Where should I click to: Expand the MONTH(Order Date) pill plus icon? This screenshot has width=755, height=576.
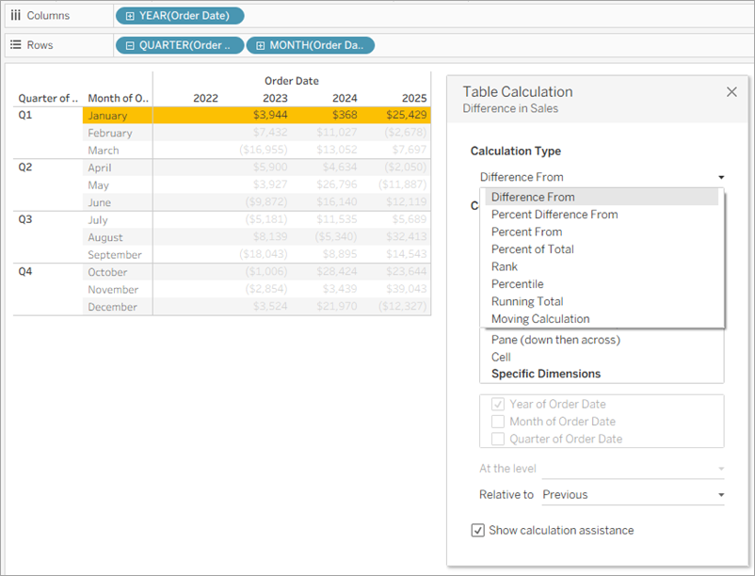261,45
